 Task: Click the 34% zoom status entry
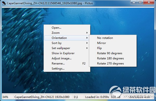[5, 97]
